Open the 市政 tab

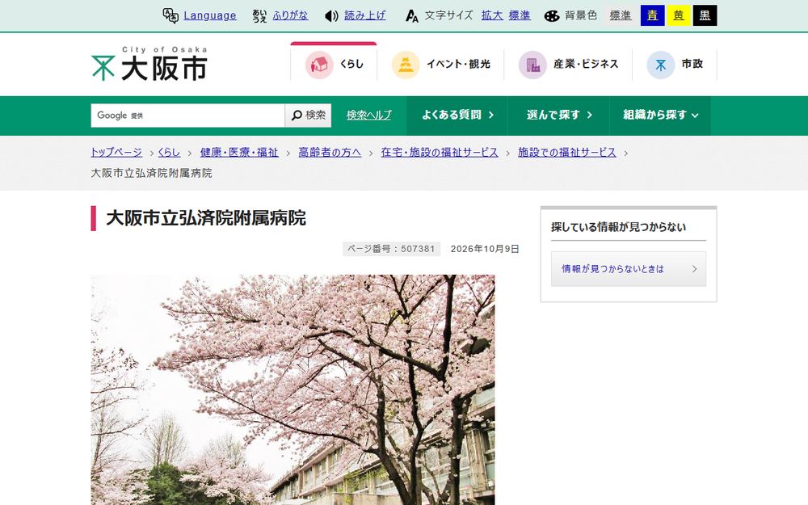click(675, 65)
